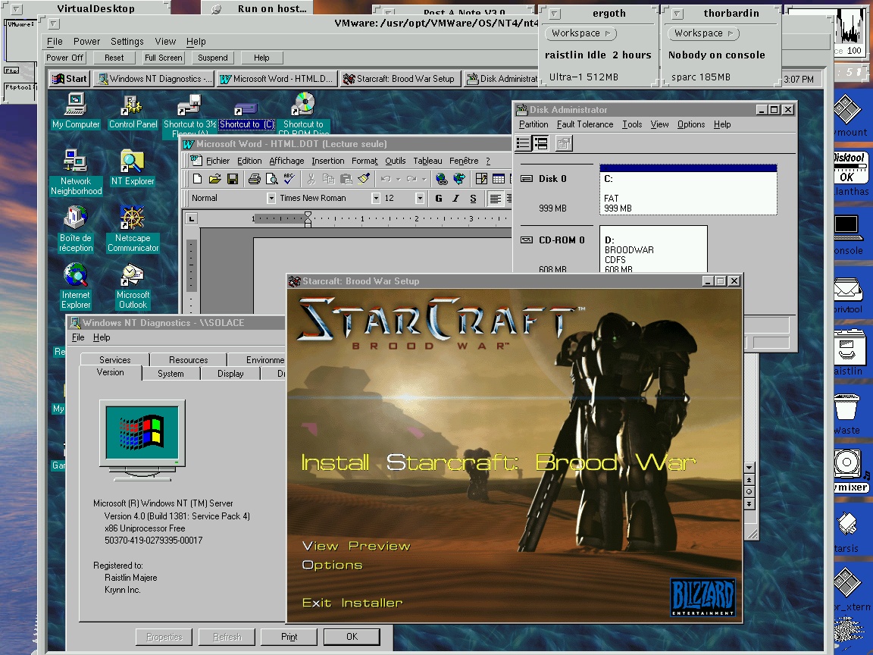Open the Partition menu in Disk Administrator
Viewport: 873px width, 655px height.
click(x=533, y=125)
